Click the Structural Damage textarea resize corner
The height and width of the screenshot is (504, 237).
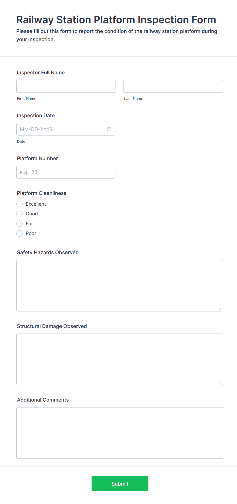[x=220, y=382]
